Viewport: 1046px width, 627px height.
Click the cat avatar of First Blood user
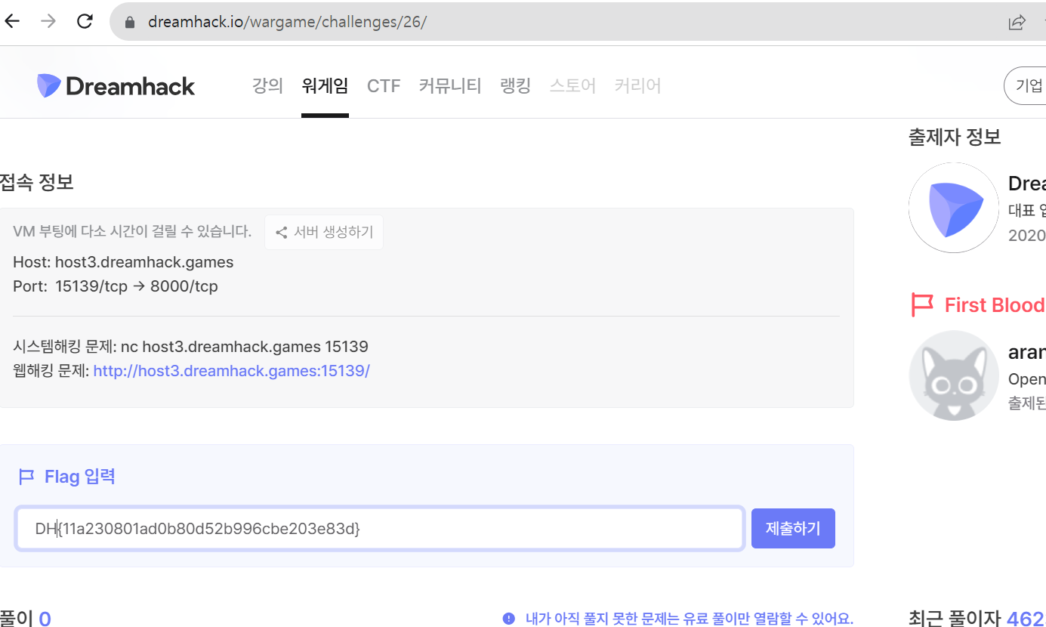954,375
